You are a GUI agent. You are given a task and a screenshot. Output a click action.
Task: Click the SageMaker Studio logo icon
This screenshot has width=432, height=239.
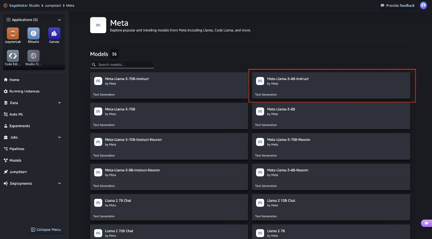click(5, 5)
